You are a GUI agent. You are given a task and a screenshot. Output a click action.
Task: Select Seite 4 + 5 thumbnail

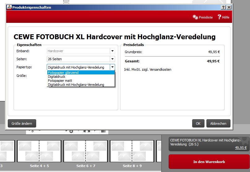coord(39,151)
